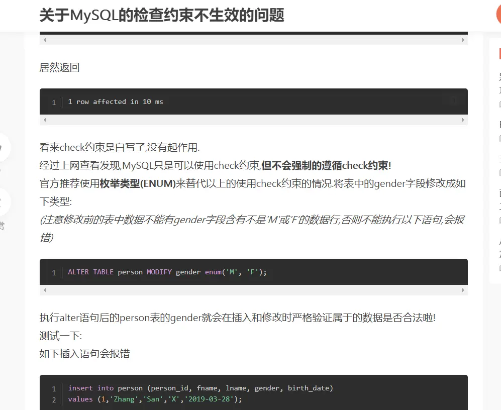Screen dimensions: 501x410
Task: Click the sentence starting '执行alter语句后的person表'
Action: pos(237,318)
